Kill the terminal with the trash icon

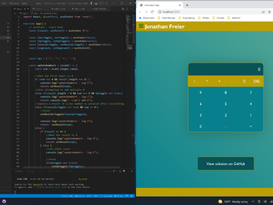coord(124,171)
